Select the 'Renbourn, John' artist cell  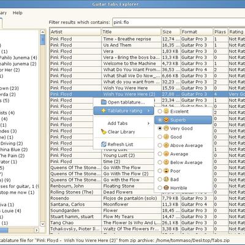[75, 186]
